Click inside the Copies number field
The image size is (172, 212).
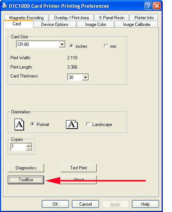click(x=18, y=147)
